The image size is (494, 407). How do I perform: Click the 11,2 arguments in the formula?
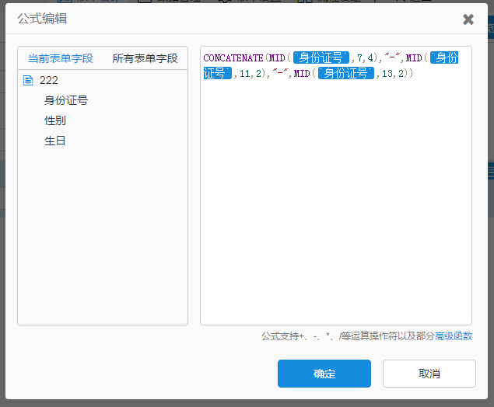(x=252, y=74)
